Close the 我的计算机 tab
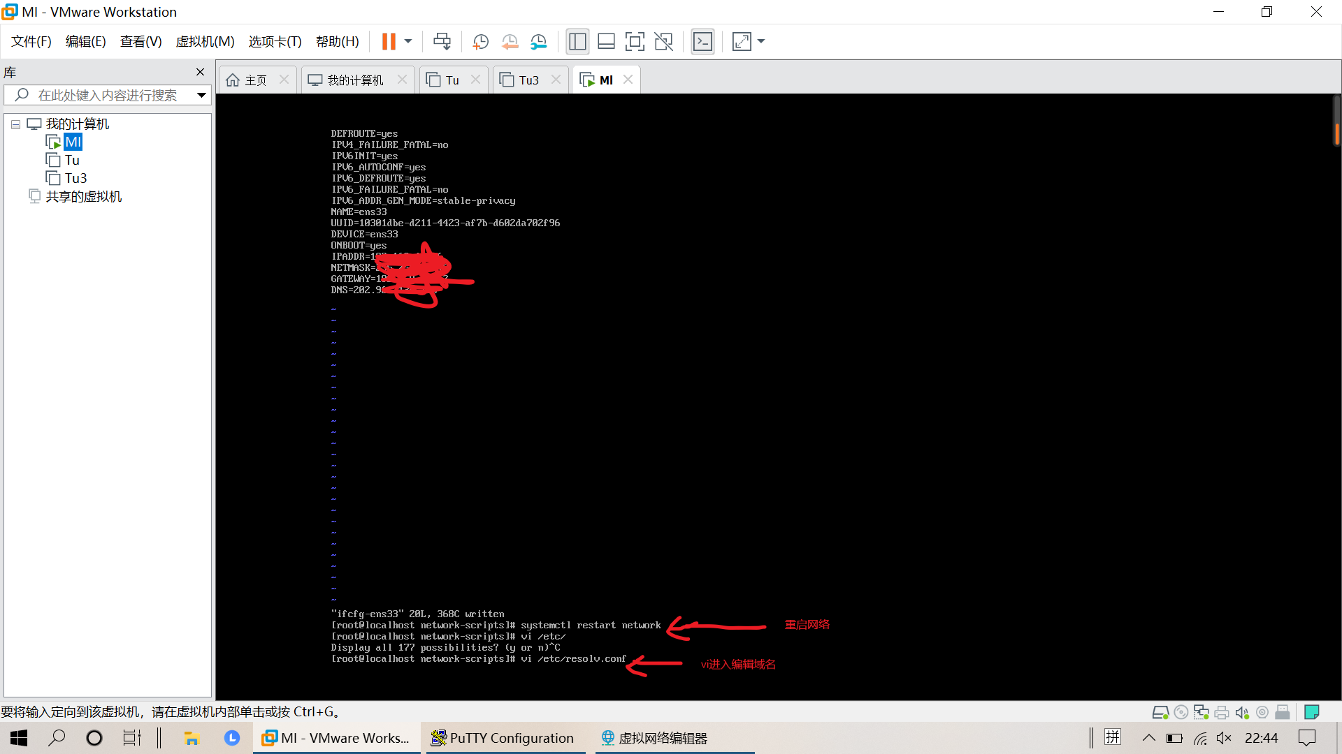 (x=402, y=80)
